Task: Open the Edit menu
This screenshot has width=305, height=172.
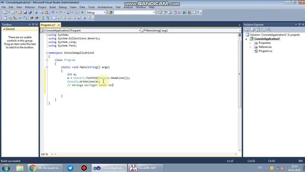Action: click(11, 7)
